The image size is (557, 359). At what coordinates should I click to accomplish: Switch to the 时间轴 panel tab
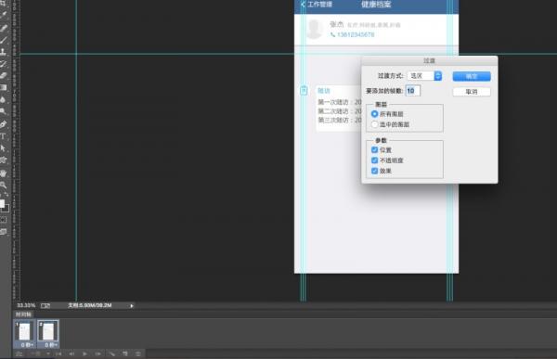(x=23, y=314)
